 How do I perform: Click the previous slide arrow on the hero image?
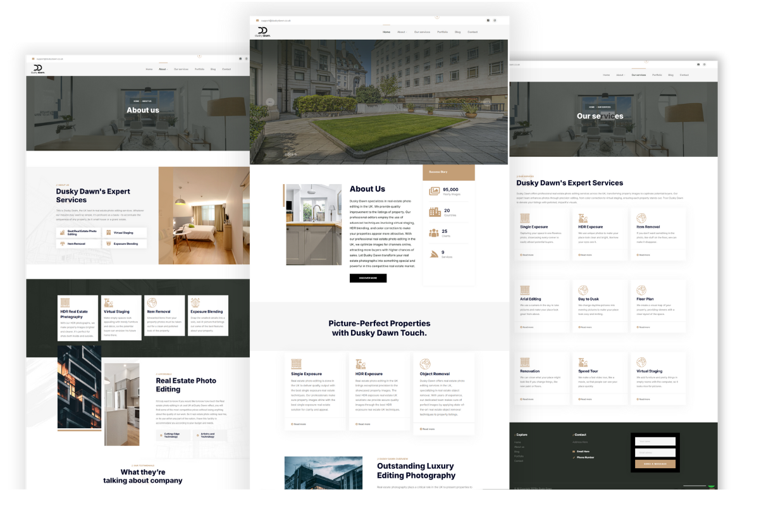coord(270,102)
